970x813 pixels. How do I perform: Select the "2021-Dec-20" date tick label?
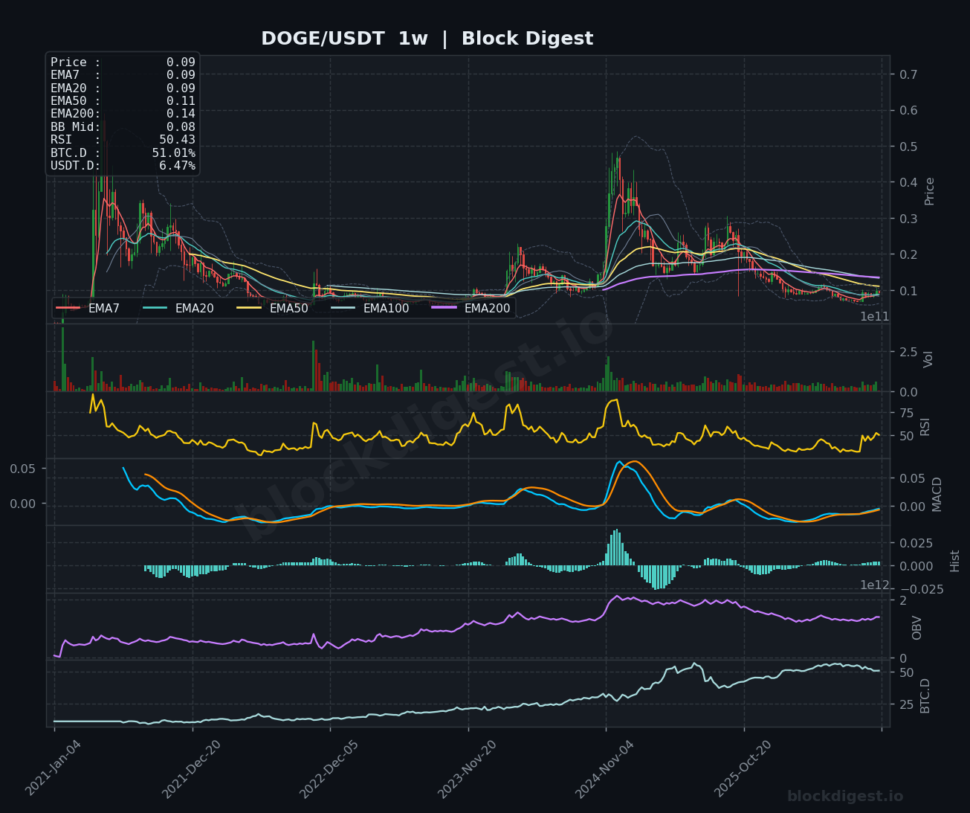click(190, 769)
